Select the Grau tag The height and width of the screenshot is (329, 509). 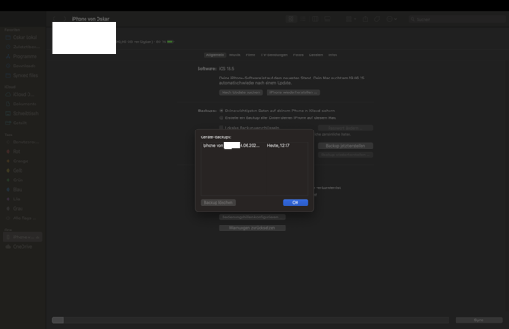tap(22, 208)
